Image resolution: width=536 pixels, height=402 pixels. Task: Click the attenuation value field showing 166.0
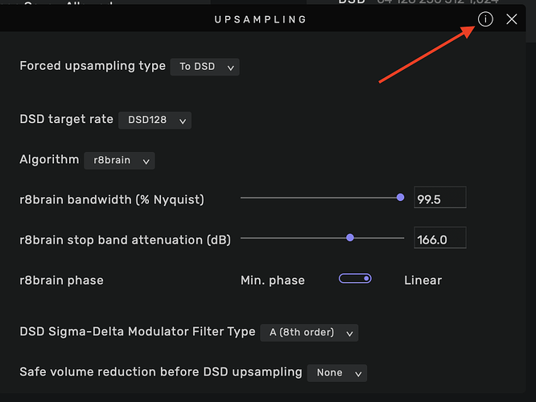tap(439, 239)
